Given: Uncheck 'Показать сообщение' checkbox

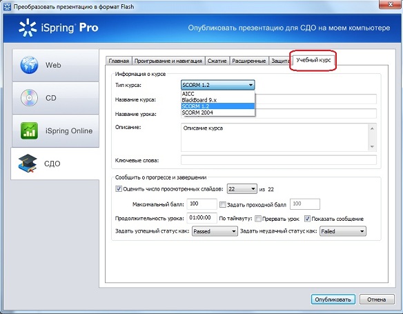Looking at the screenshot, I should point(307,219).
